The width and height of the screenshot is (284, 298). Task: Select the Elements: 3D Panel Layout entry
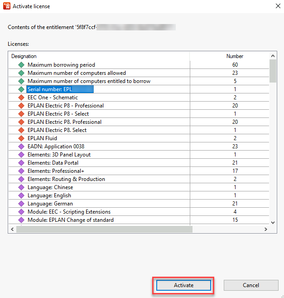pyautogui.click(x=59, y=155)
